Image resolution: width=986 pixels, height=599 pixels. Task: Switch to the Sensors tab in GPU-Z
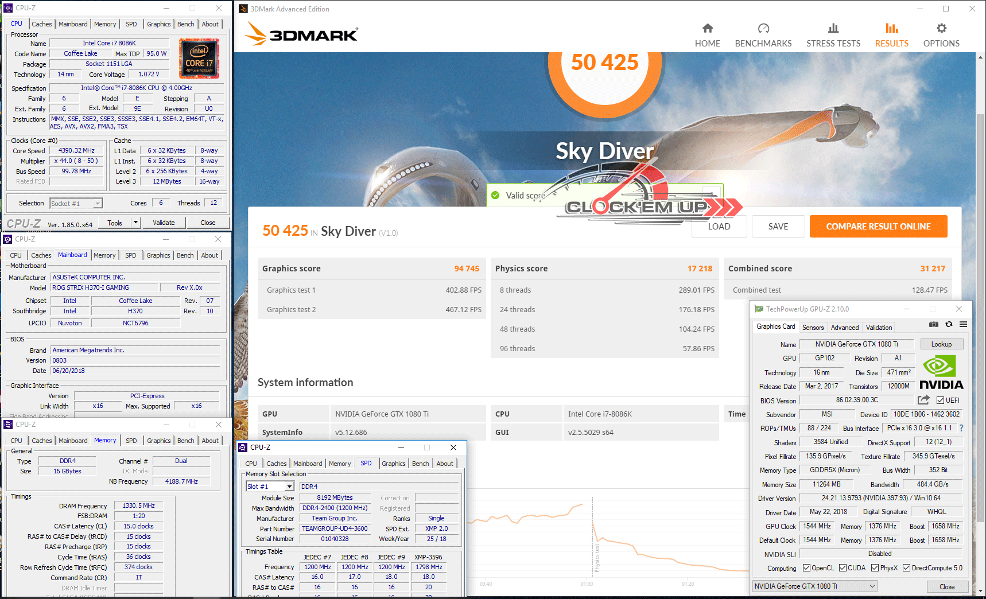(813, 328)
